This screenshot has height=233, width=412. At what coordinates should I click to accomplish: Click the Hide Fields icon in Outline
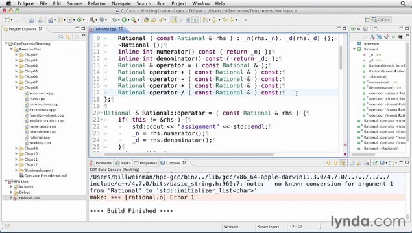coord(379,37)
